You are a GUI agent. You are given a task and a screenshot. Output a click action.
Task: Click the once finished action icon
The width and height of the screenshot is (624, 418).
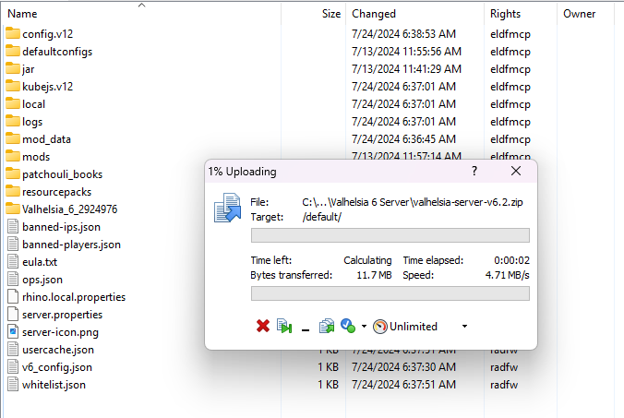[x=348, y=326]
